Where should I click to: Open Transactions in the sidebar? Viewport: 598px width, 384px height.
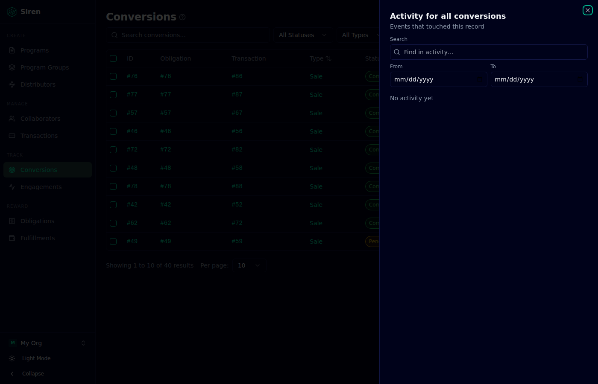[x=47, y=136]
